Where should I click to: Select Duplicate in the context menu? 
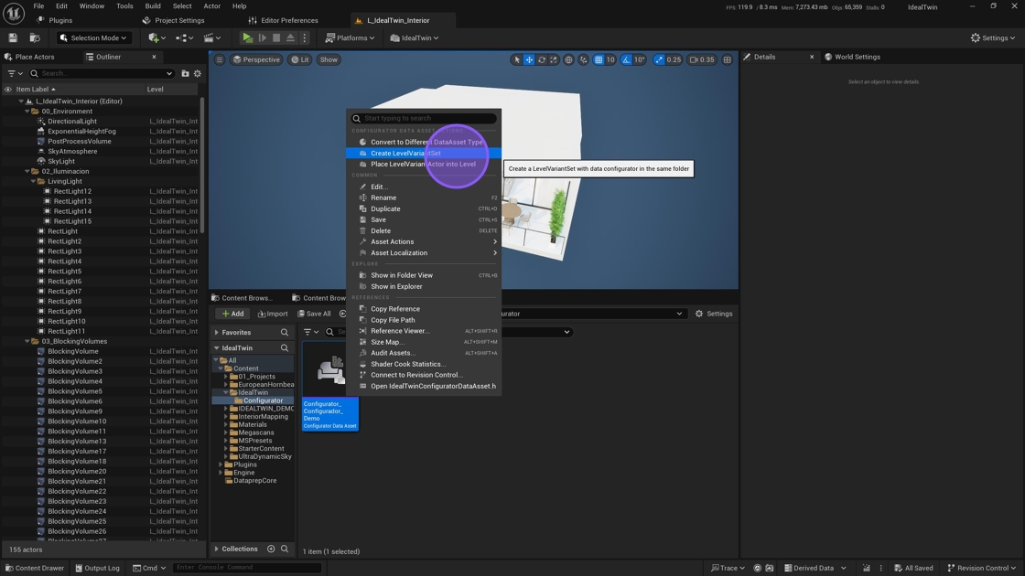(385, 208)
